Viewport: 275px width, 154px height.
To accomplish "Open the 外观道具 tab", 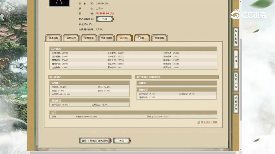I will pyautogui.click(x=160, y=38).
